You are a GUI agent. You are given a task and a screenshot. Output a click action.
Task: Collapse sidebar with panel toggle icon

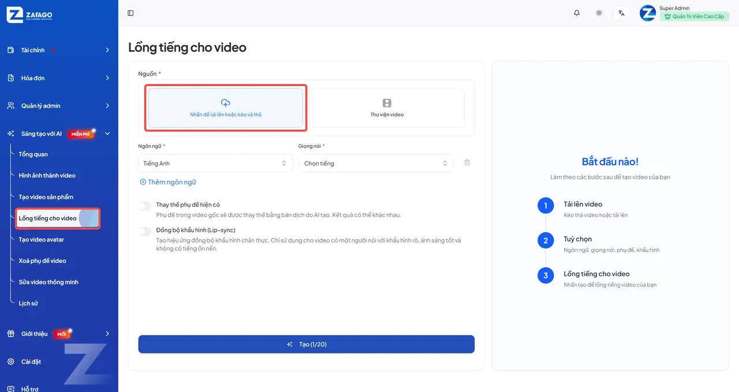coord(130,13)
